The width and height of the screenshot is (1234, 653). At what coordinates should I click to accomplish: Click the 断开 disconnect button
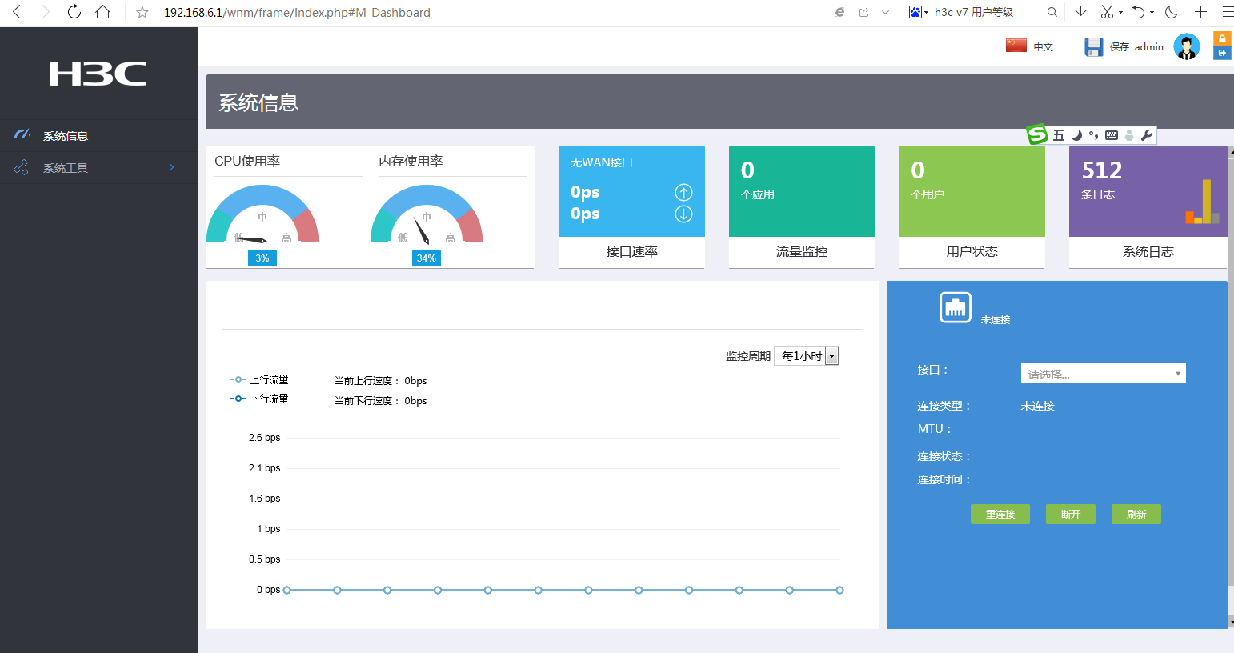(1070, 514)
